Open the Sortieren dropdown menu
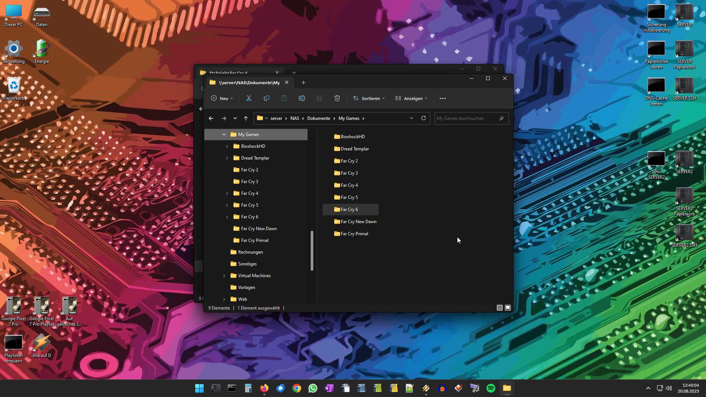This screenshot has height=397, width=706. click(x=369, y=98)
